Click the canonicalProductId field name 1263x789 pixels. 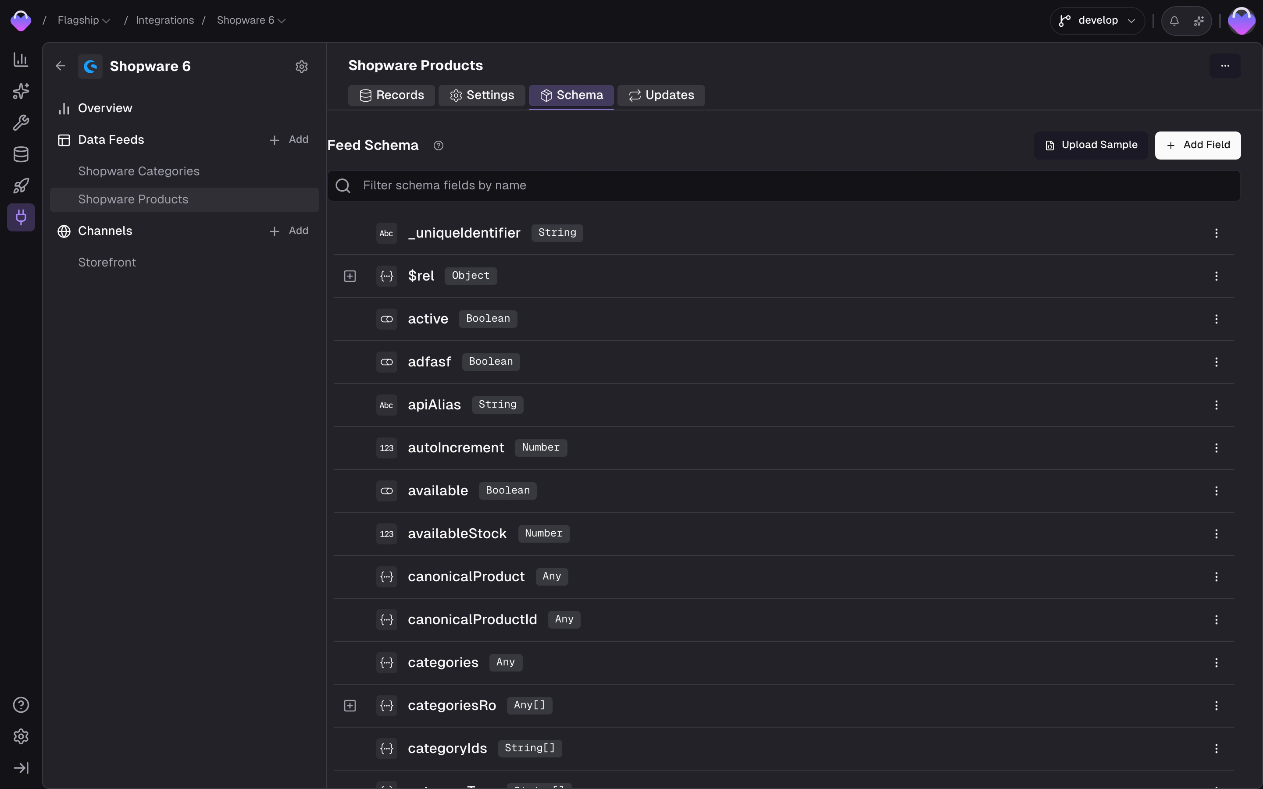click(472, 620)
